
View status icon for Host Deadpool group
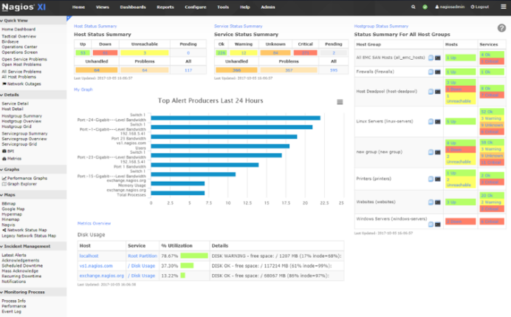click(x=431, y=92)
